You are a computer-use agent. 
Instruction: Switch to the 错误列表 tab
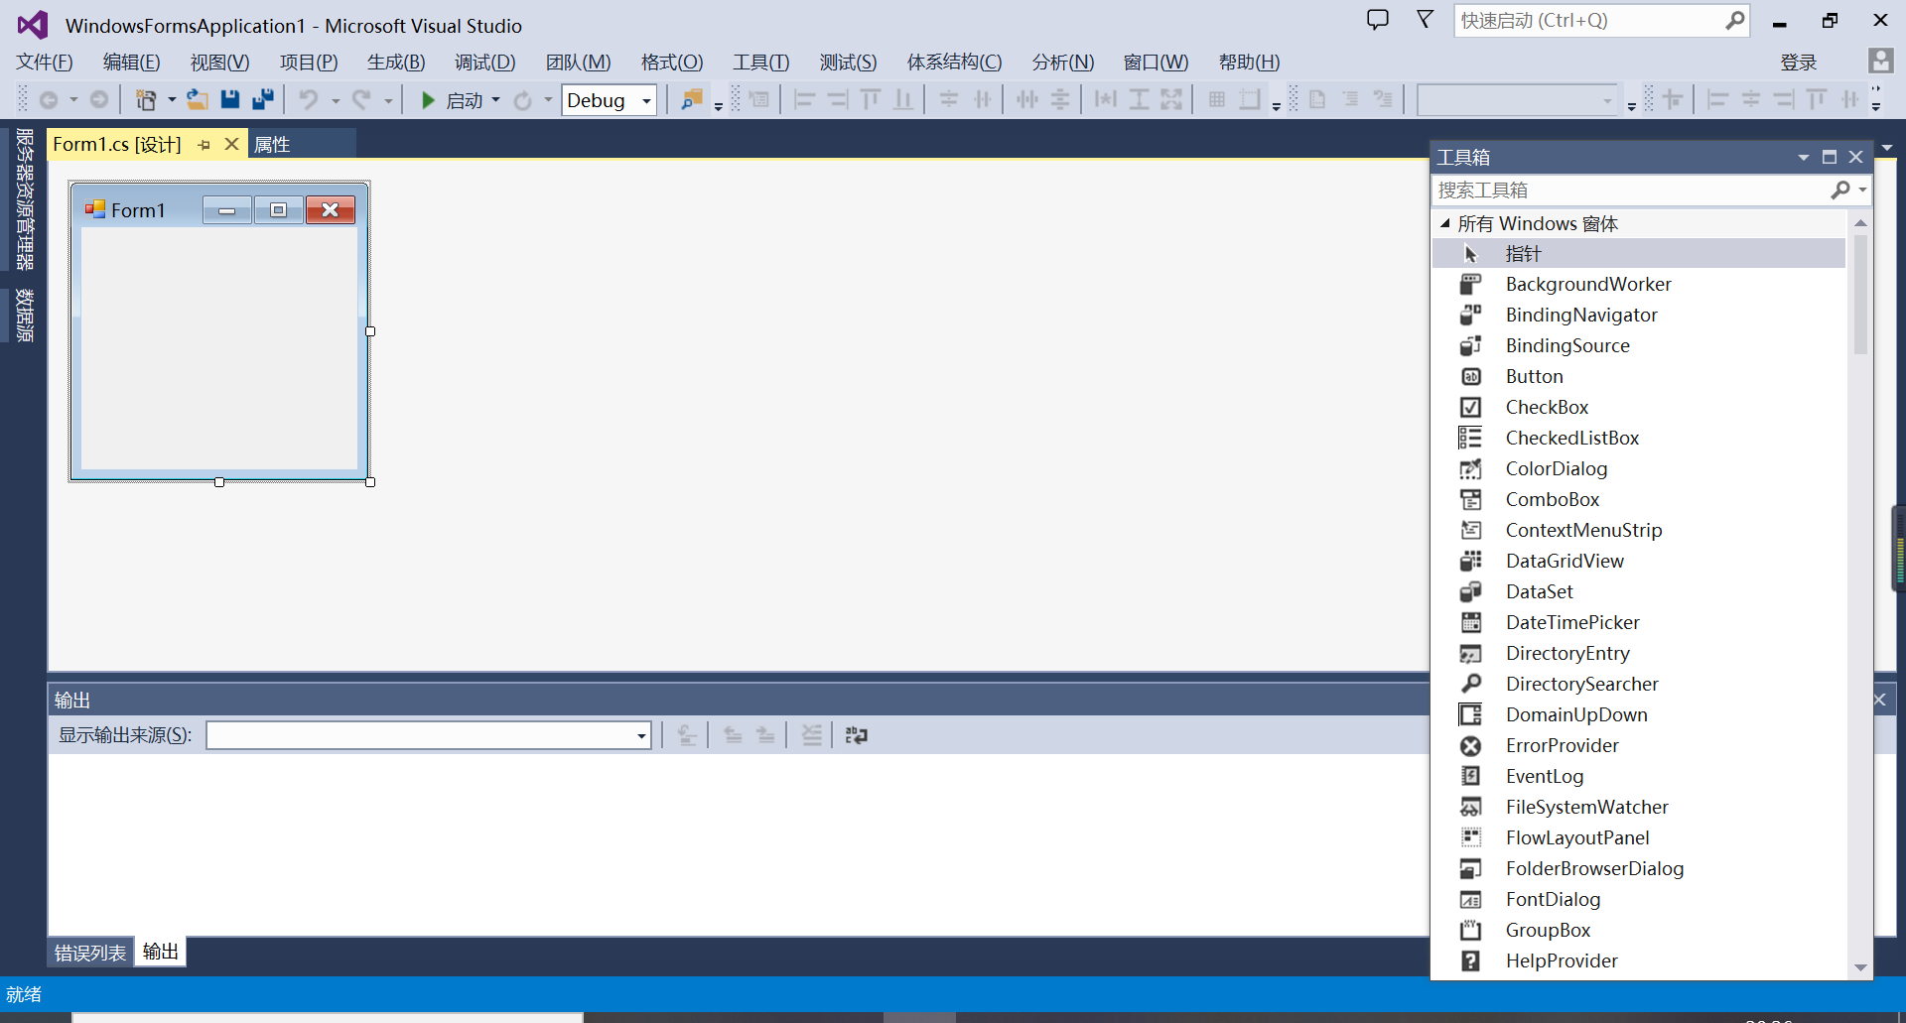pos(88,951)
